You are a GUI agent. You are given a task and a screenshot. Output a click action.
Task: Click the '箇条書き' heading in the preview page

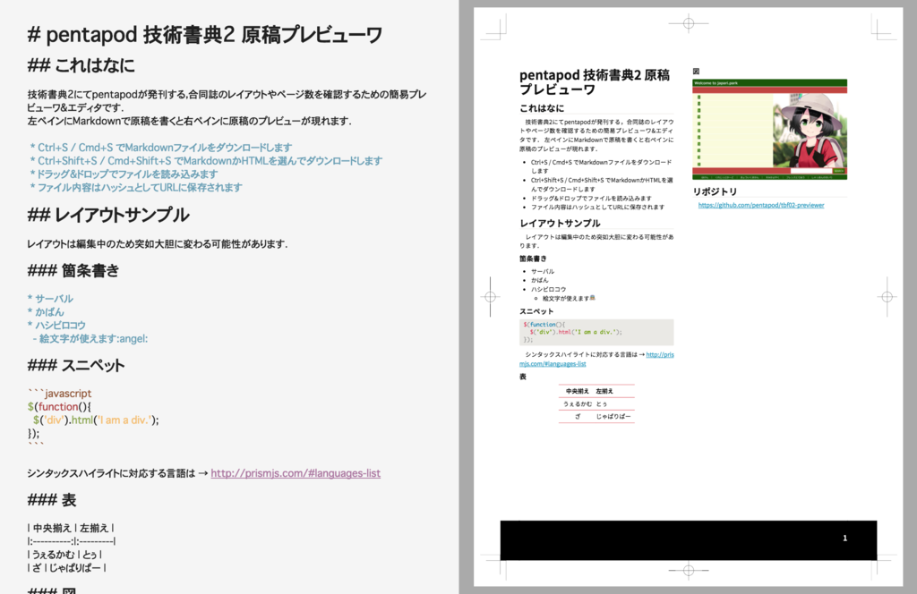click(x=534, y=259)
